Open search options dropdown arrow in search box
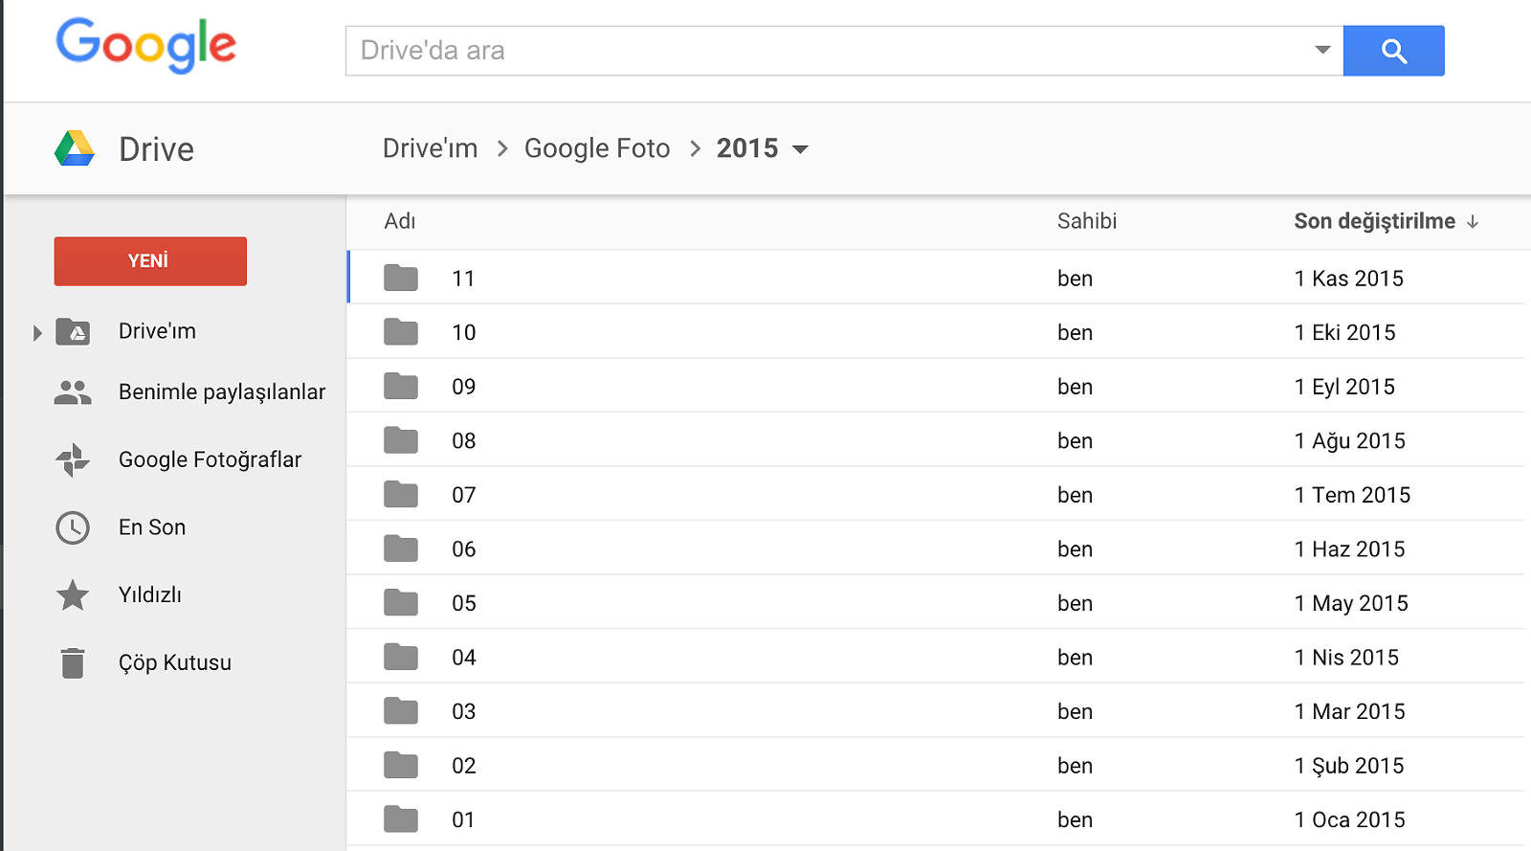The width and height of the screenshot is (1531, 851). (1322, 50)
